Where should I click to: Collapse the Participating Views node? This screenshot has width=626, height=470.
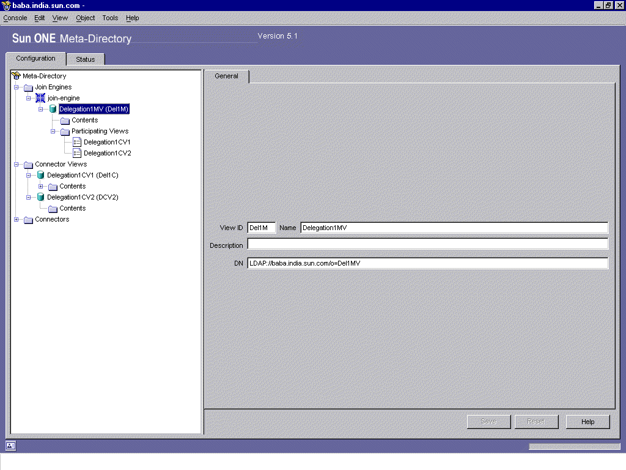(53, 131)
